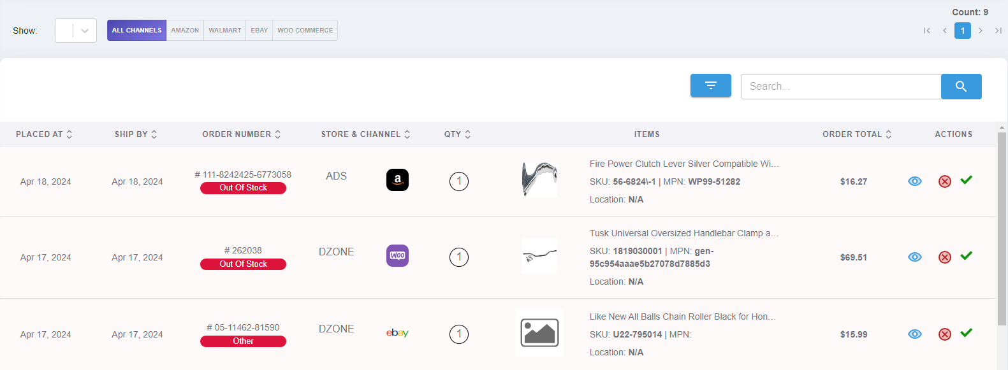Click the blue filter icon button
Viewport: 1008px width, 370px height.
[710, 86]
